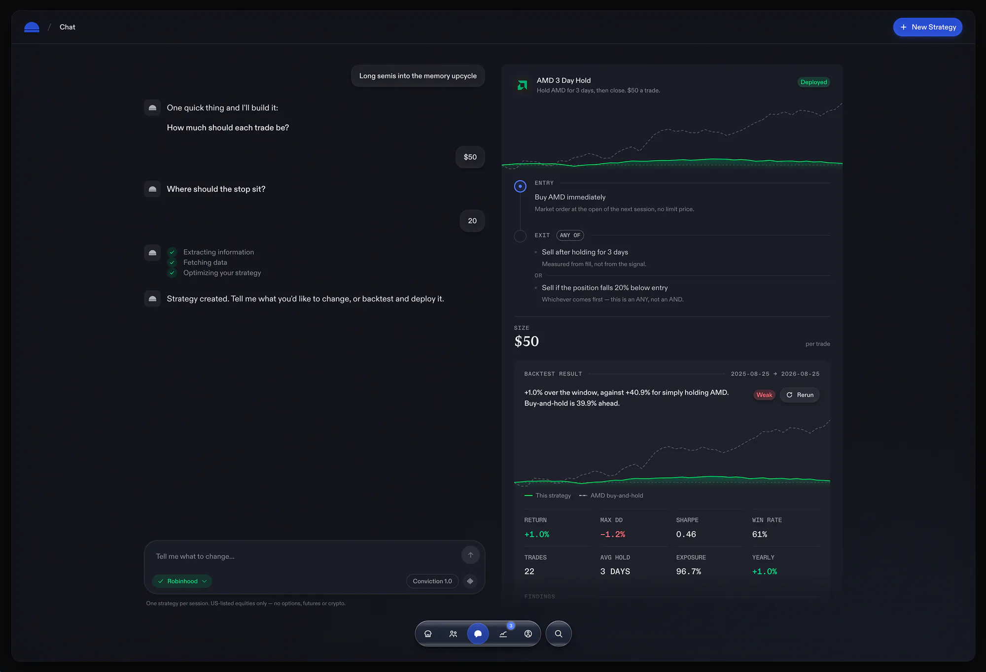Click the Chat breadcrumb label
Screen dimensions: 986x672
68,27
